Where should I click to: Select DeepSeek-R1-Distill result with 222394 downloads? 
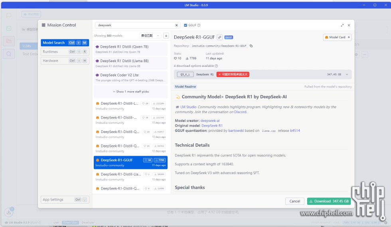[131, 120]
